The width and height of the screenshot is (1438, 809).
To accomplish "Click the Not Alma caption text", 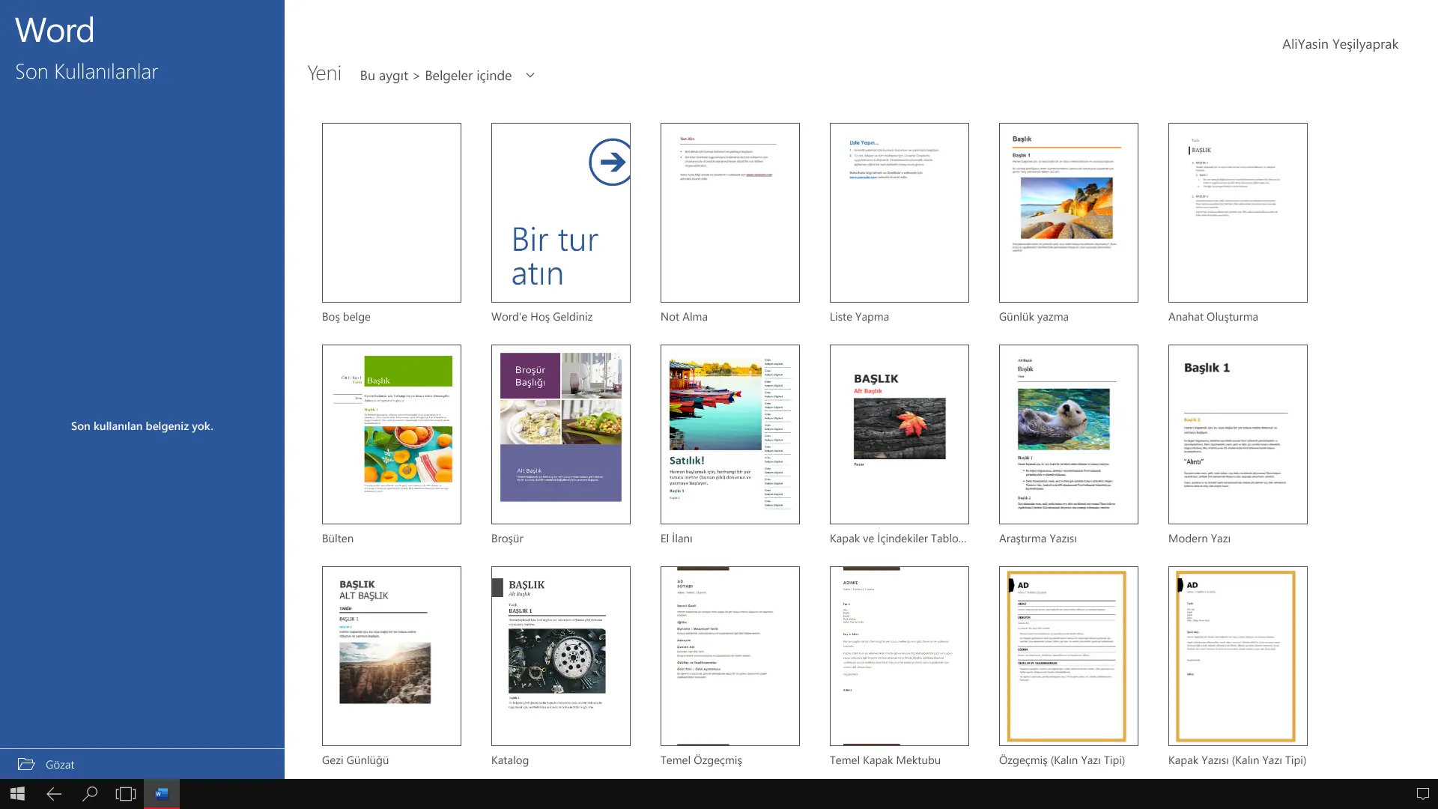I will (x=684, y=317).
